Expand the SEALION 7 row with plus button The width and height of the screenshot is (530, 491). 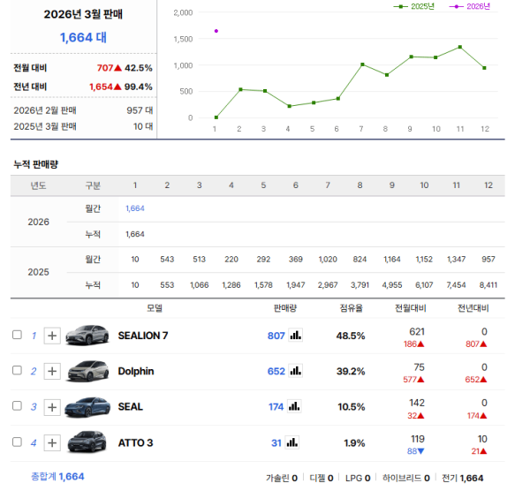pos(52,336)
